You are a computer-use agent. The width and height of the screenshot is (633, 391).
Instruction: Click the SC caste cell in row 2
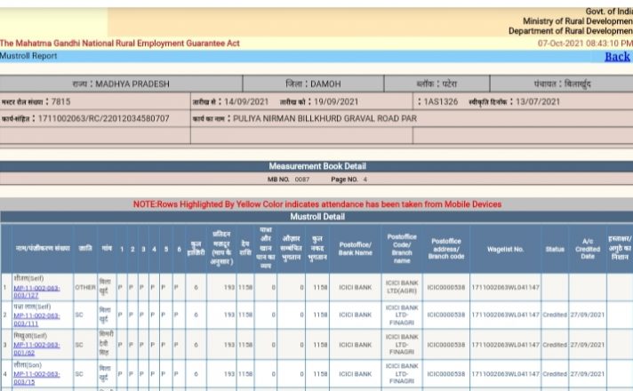click(x=85, y=315)
